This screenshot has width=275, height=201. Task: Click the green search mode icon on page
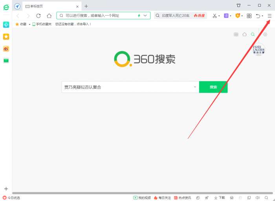[253, 34]
